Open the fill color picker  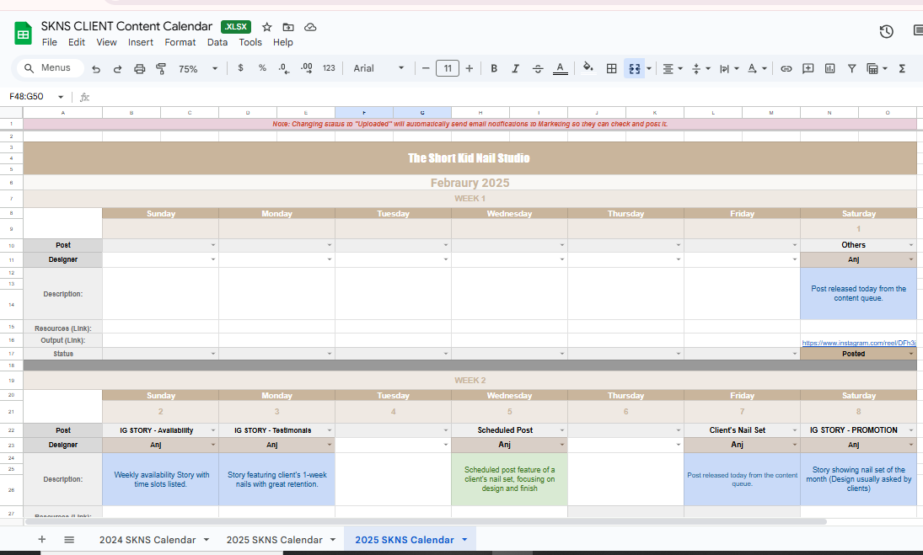pyautogui.click(x=588, y=68)
